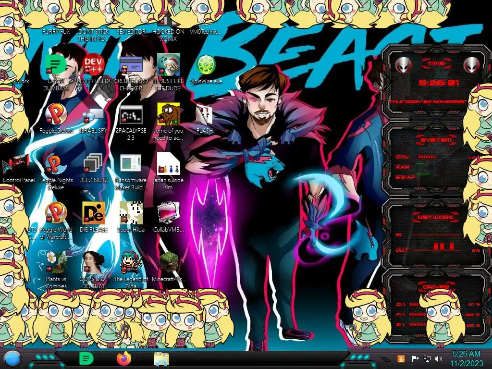Open the volume speaker tray icon
The height and width of the screenshot is (369, 492).
click(438, 358)
